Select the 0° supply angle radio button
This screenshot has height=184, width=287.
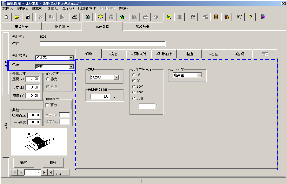pos(133,75)
